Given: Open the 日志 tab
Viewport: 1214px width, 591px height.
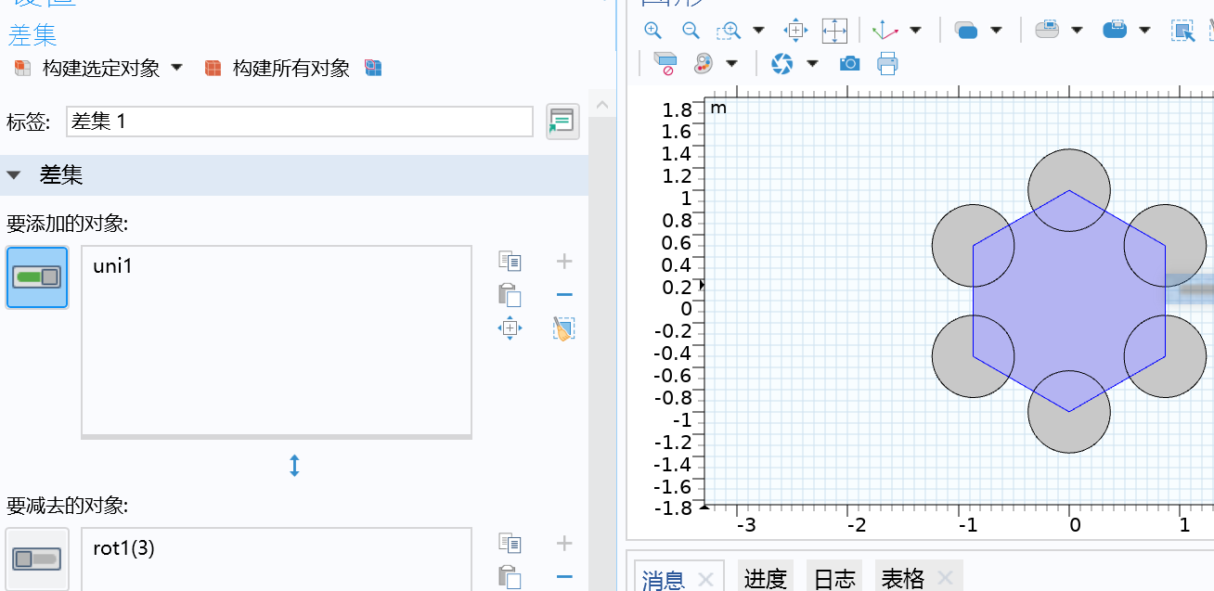Looking at the screenshot, I should tap(833, 578).
